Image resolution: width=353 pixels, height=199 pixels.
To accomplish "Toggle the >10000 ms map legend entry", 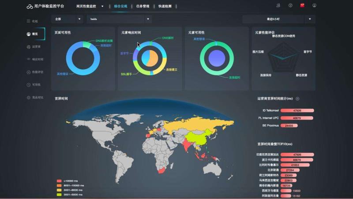I will (x=59, y=181).
